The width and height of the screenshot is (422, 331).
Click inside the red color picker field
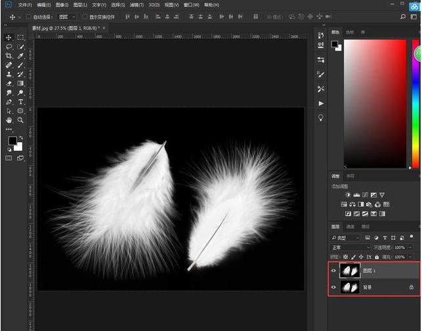tap(375, 98)
